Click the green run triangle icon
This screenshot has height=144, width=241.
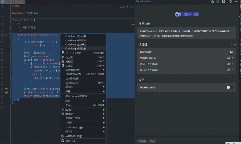pyautogui.click(x=63, y=110)
